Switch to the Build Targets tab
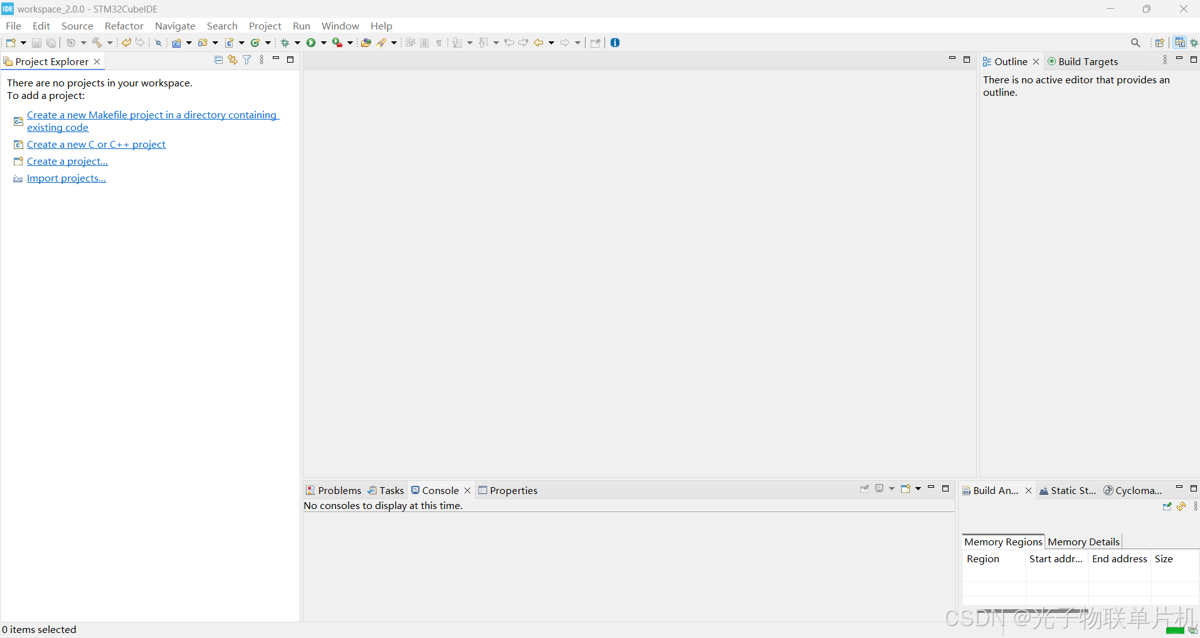 coord(1083,61)
